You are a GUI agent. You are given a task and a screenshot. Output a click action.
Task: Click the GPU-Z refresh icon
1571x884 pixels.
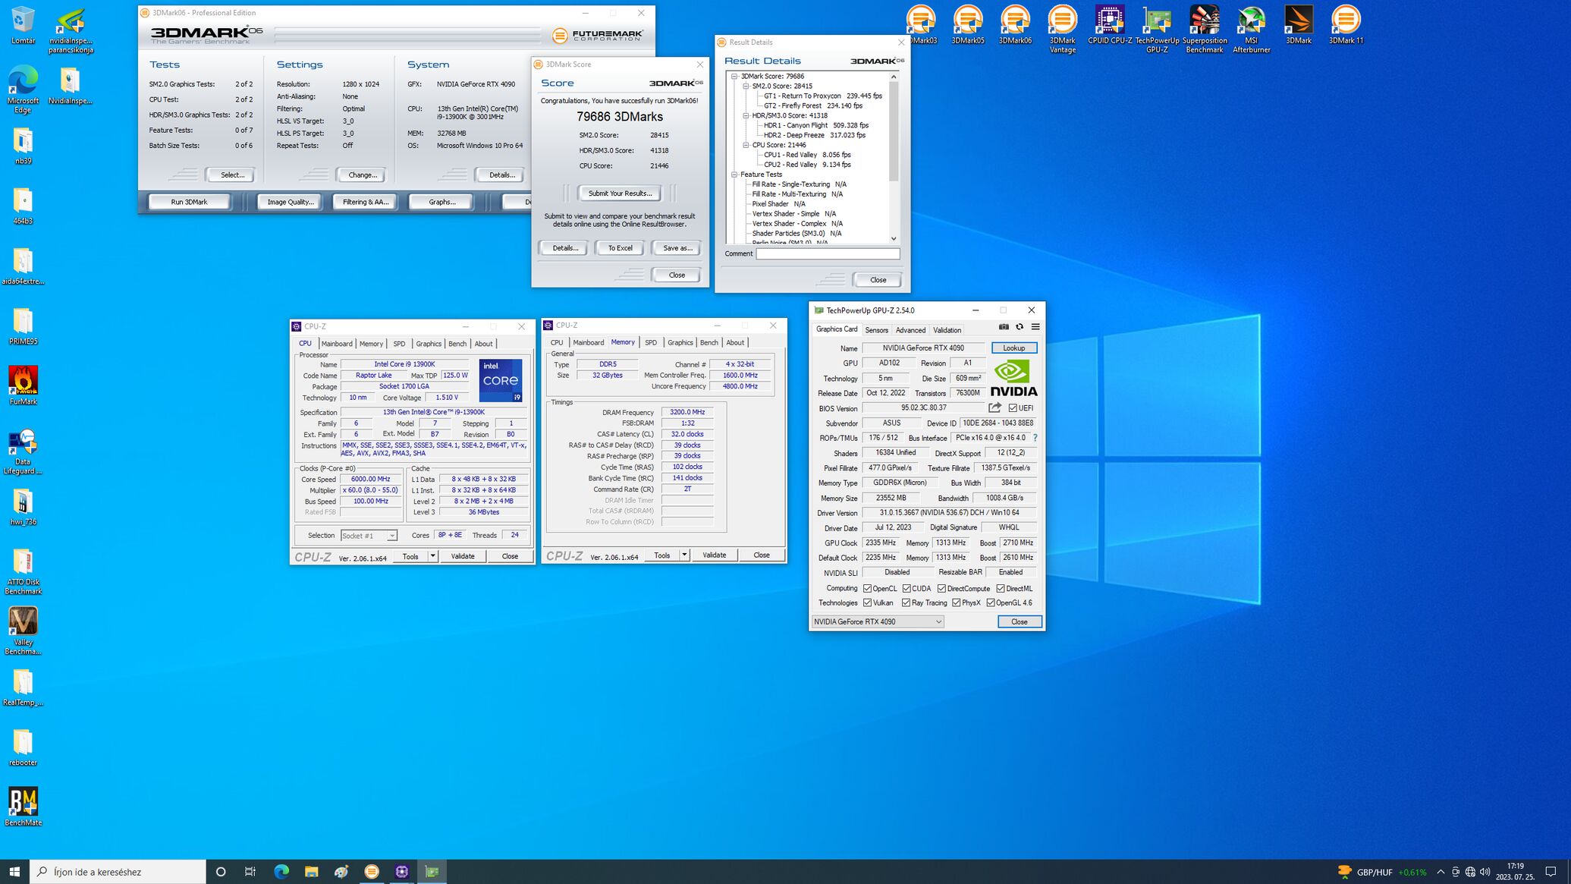1020,327
